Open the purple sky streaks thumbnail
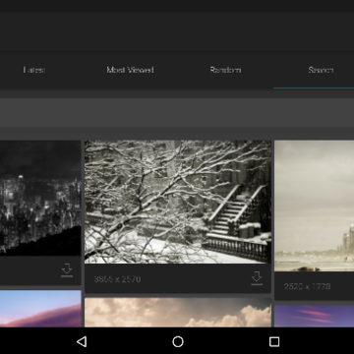Screen dimensions: 354x354 click(315, 317)
